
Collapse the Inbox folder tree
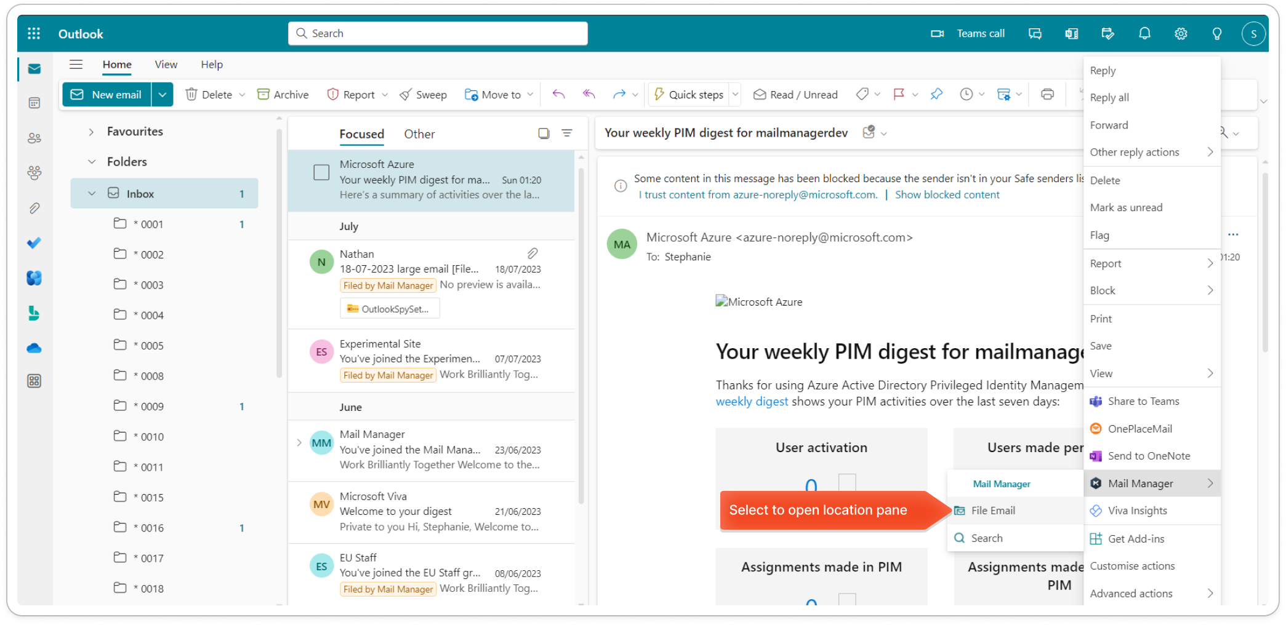click(x=92, y=194)
